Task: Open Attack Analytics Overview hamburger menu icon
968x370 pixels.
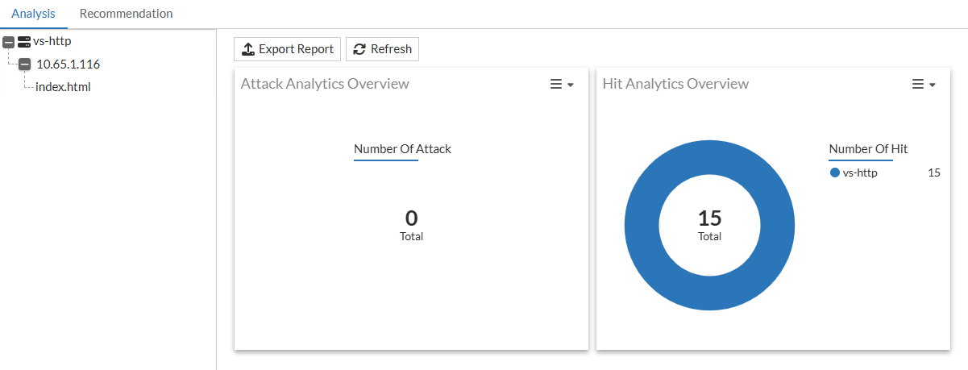Action: point(555,85)
